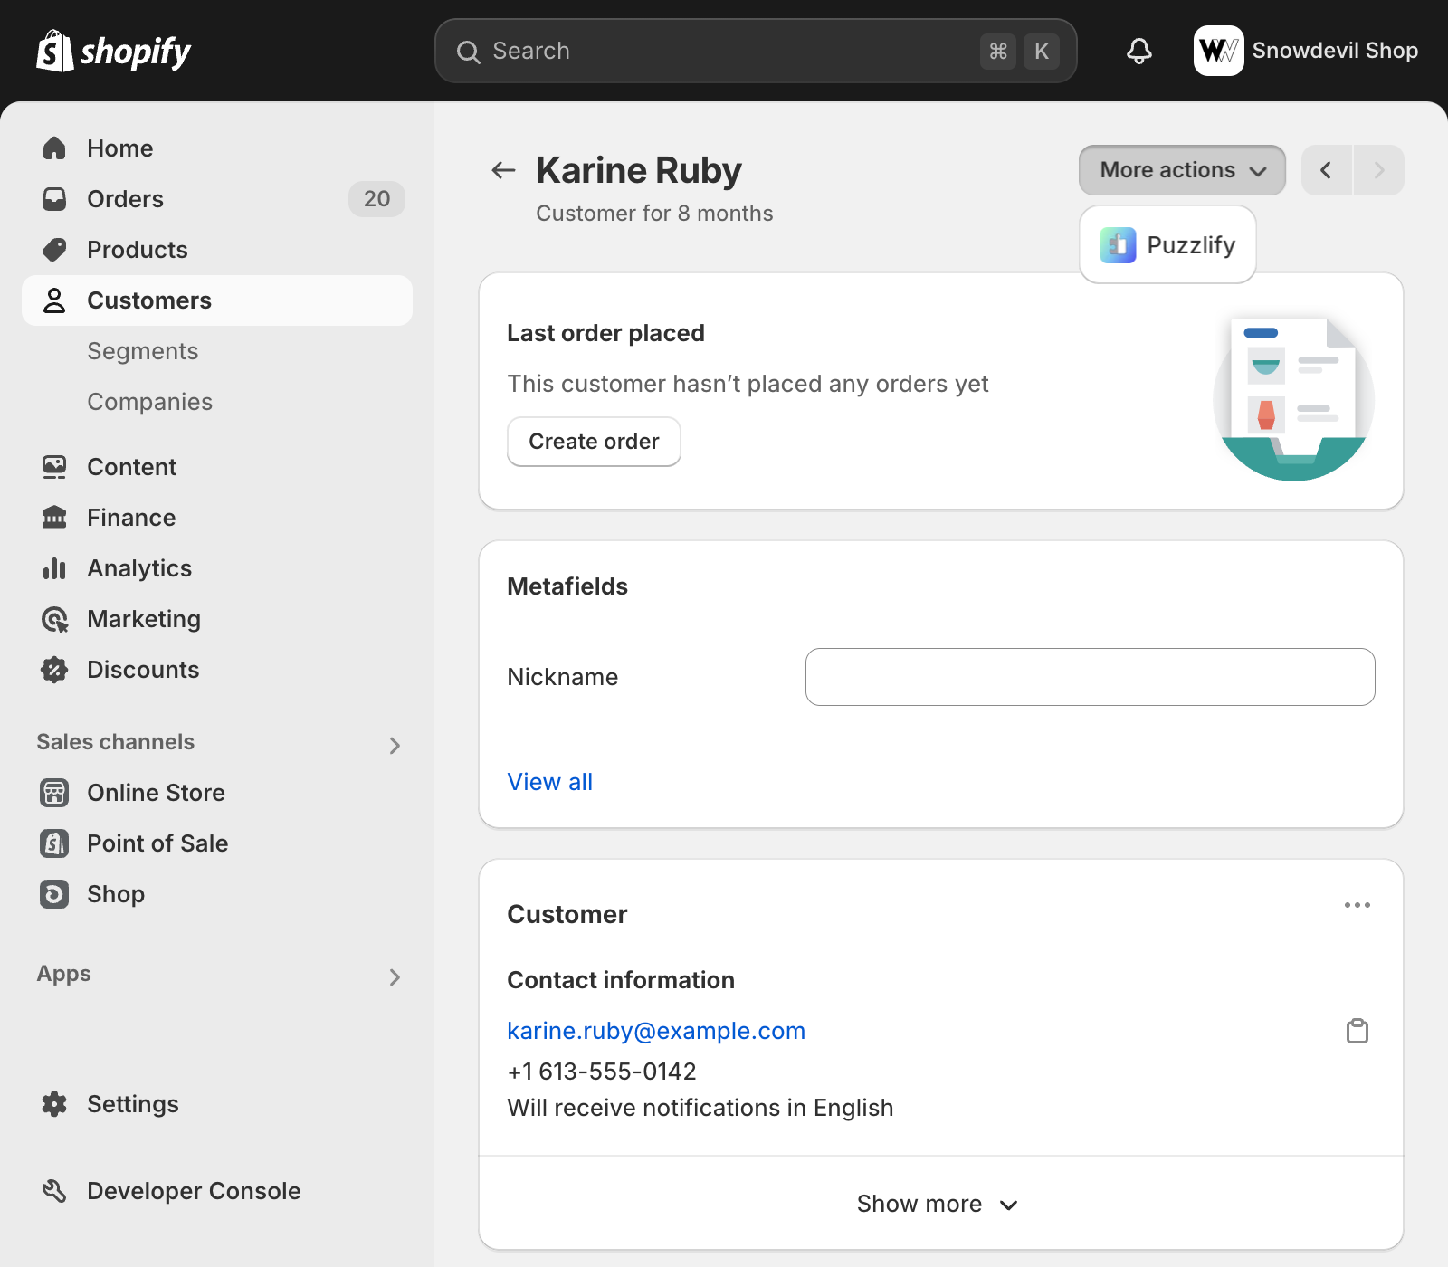Click the Puzzlify app icon

pos(1118,245)
